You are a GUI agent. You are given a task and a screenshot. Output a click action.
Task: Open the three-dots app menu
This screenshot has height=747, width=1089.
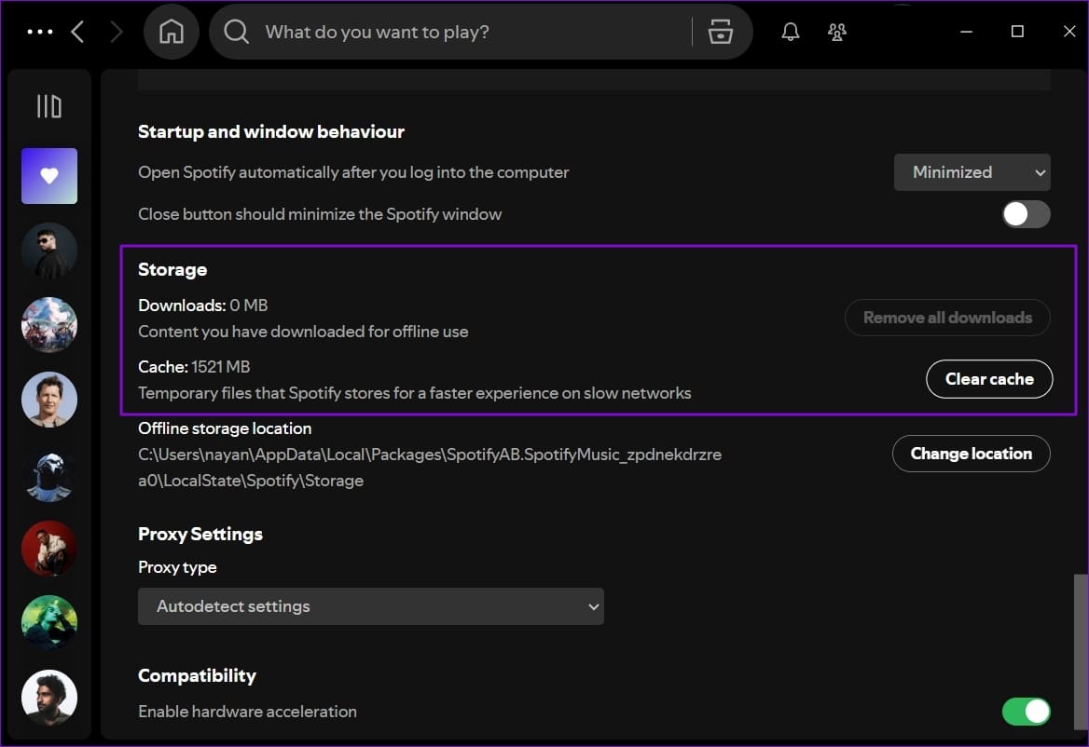point(39,32)
